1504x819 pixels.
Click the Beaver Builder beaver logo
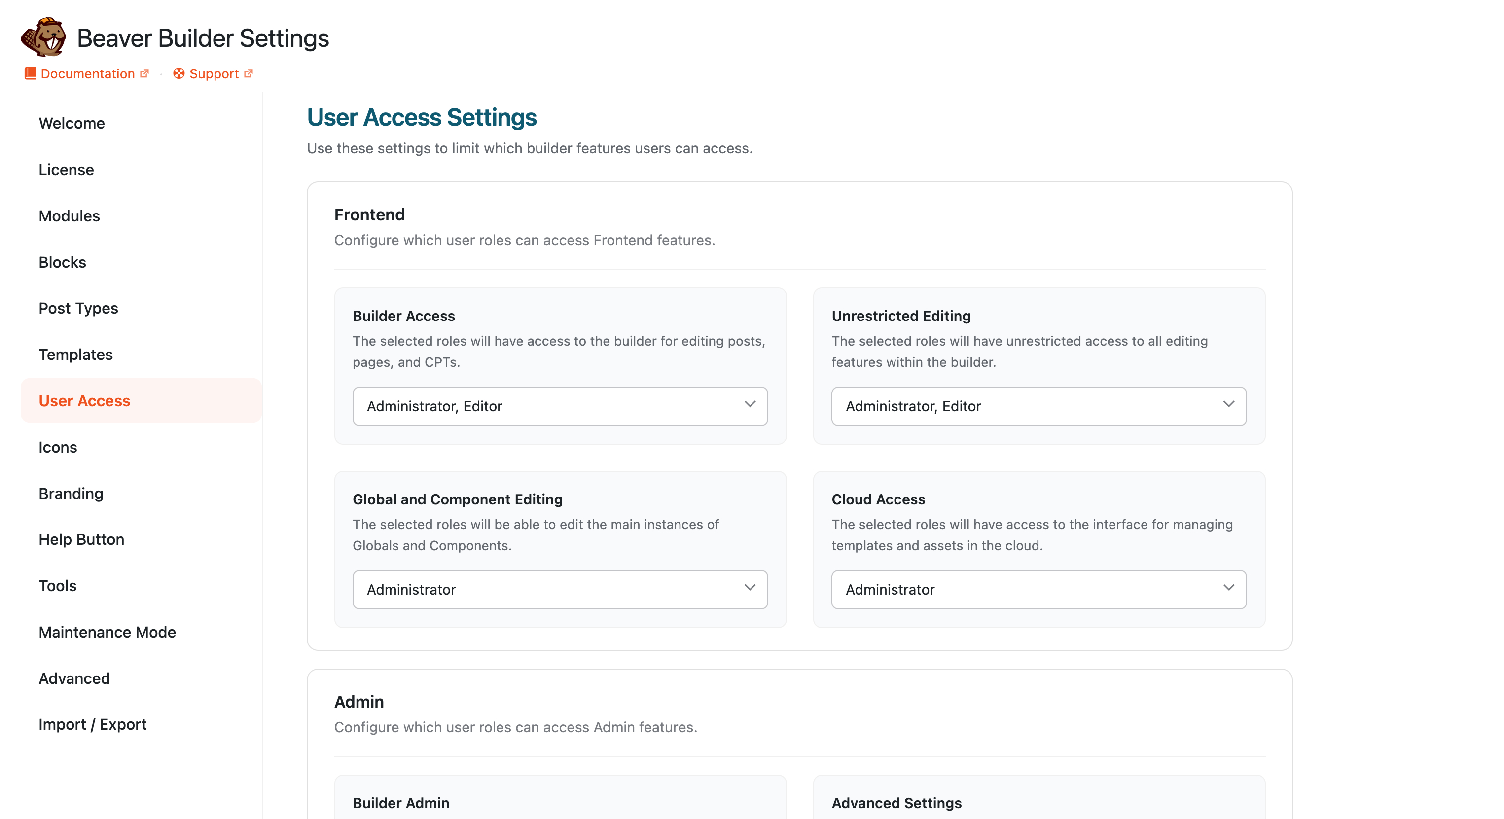44,37
